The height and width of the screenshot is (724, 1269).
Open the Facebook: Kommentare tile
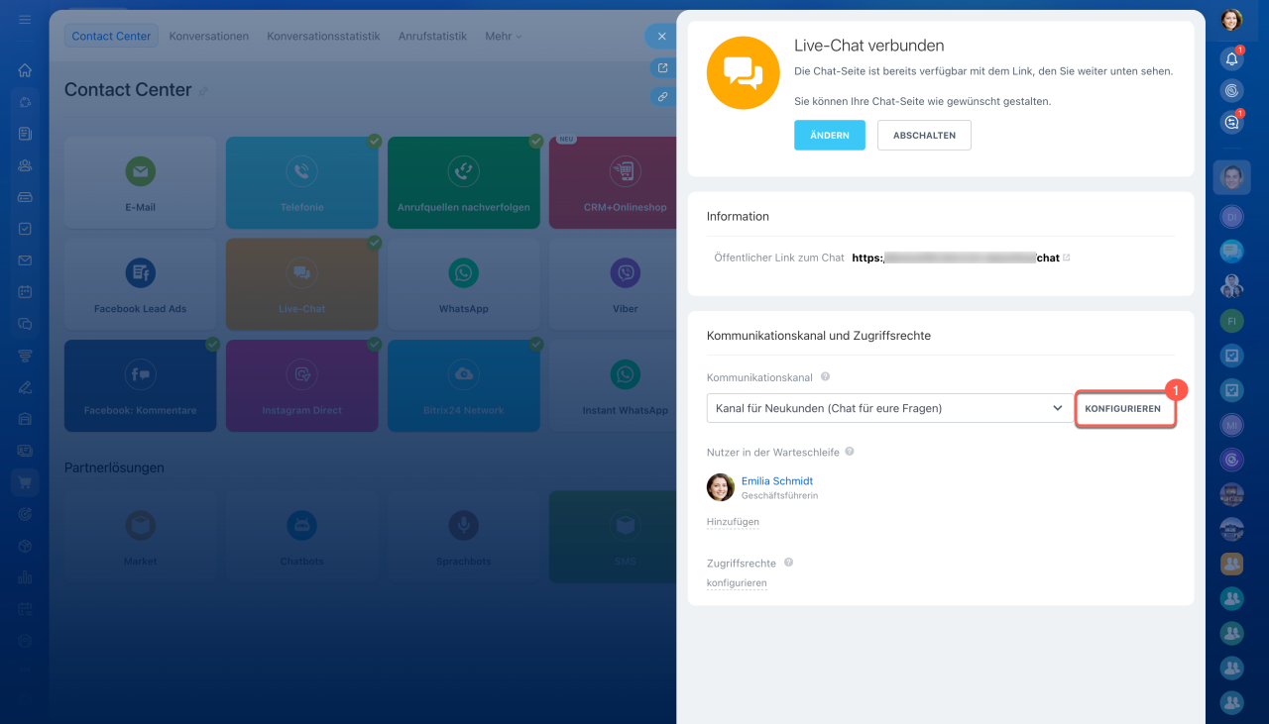140,386
